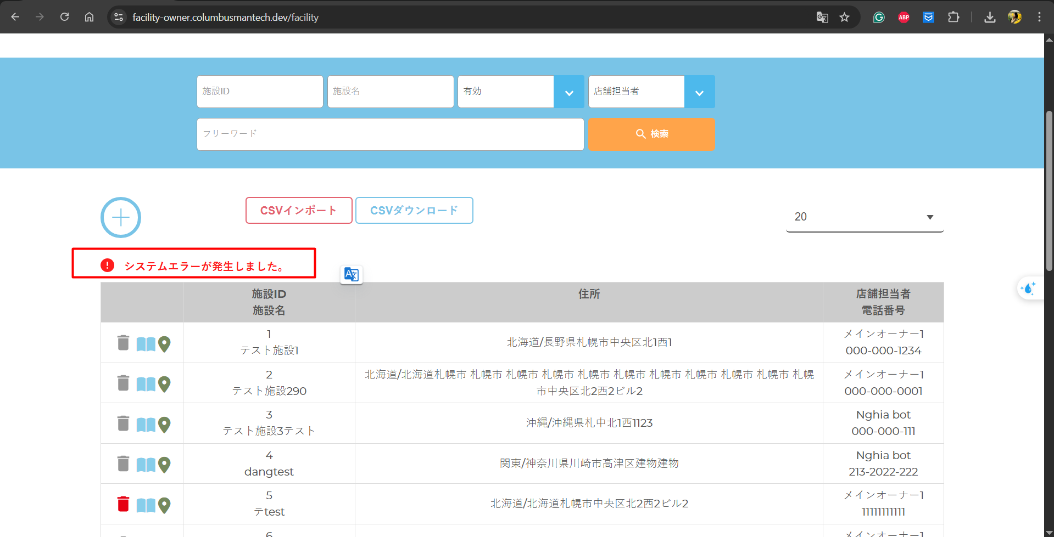Delete facility 1 using its trash icon
The width and height of the screenshot is (1054, 537).
tap(123, 343)
